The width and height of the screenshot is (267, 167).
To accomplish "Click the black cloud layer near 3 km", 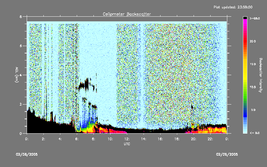I will coord(86,85).
